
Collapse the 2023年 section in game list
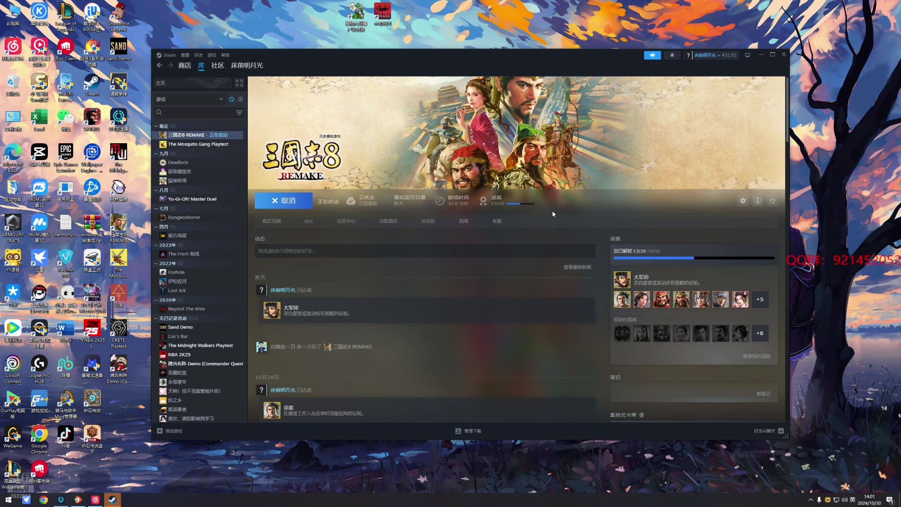156,245
